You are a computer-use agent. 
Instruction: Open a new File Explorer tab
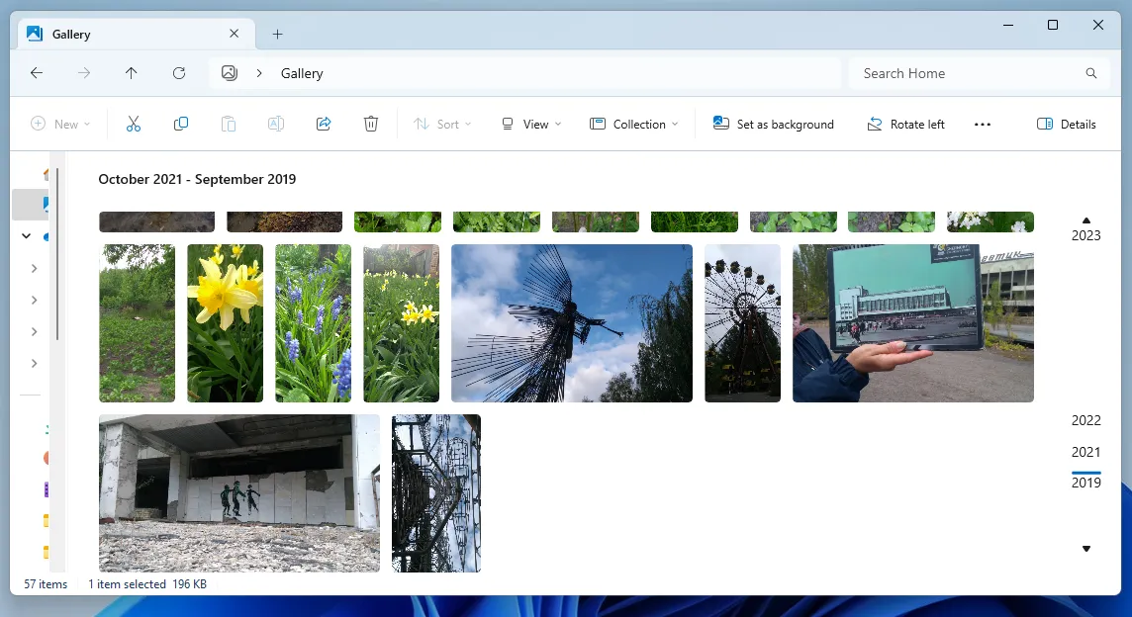277,34
